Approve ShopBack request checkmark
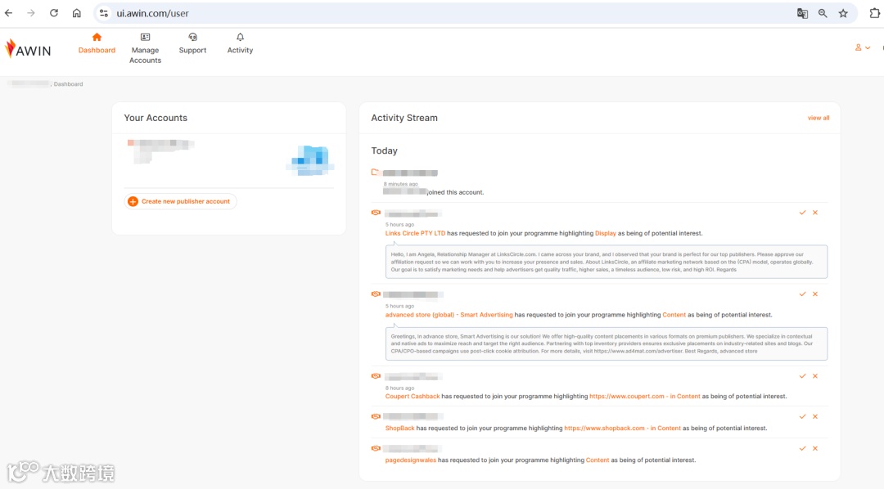This screenshot has width=884, height=489. pos(802,416)
